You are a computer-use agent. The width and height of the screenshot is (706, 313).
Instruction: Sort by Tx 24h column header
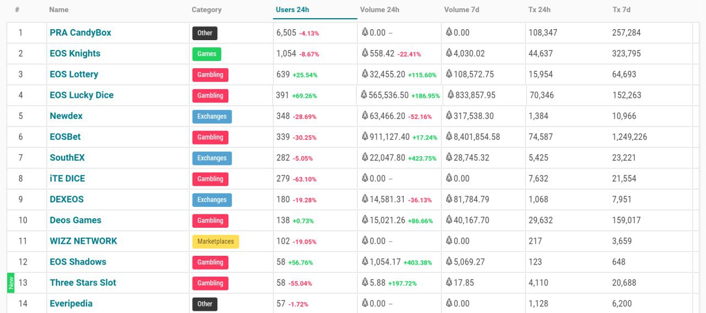click(539, 10)
